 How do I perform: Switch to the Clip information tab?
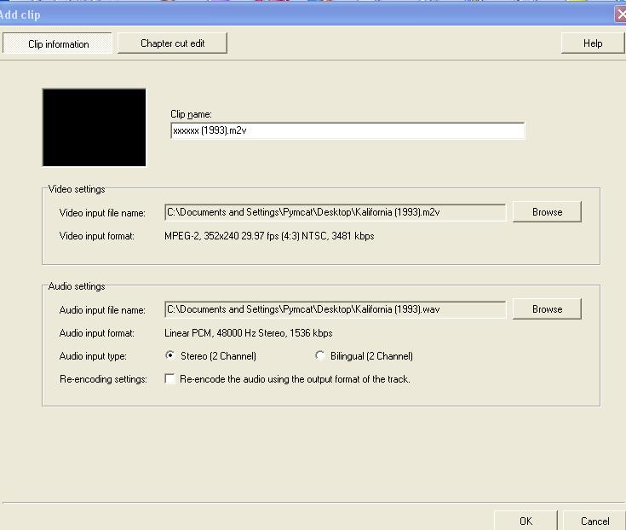click(x=58, y=43)
